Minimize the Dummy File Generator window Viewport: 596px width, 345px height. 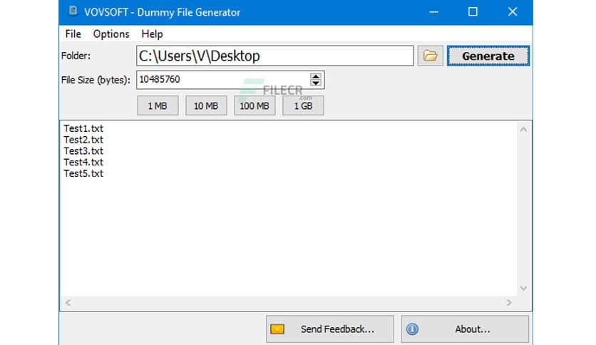click(433, 12)
